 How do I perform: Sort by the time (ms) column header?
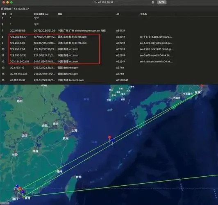tap(41, 14)
